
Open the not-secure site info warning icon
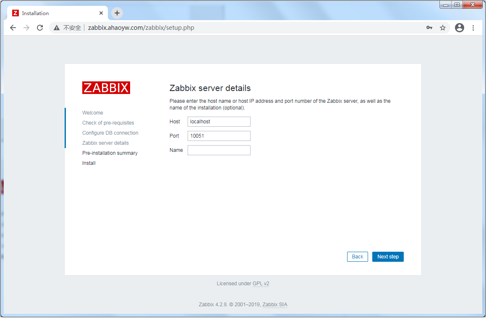[x=57, y=28]
